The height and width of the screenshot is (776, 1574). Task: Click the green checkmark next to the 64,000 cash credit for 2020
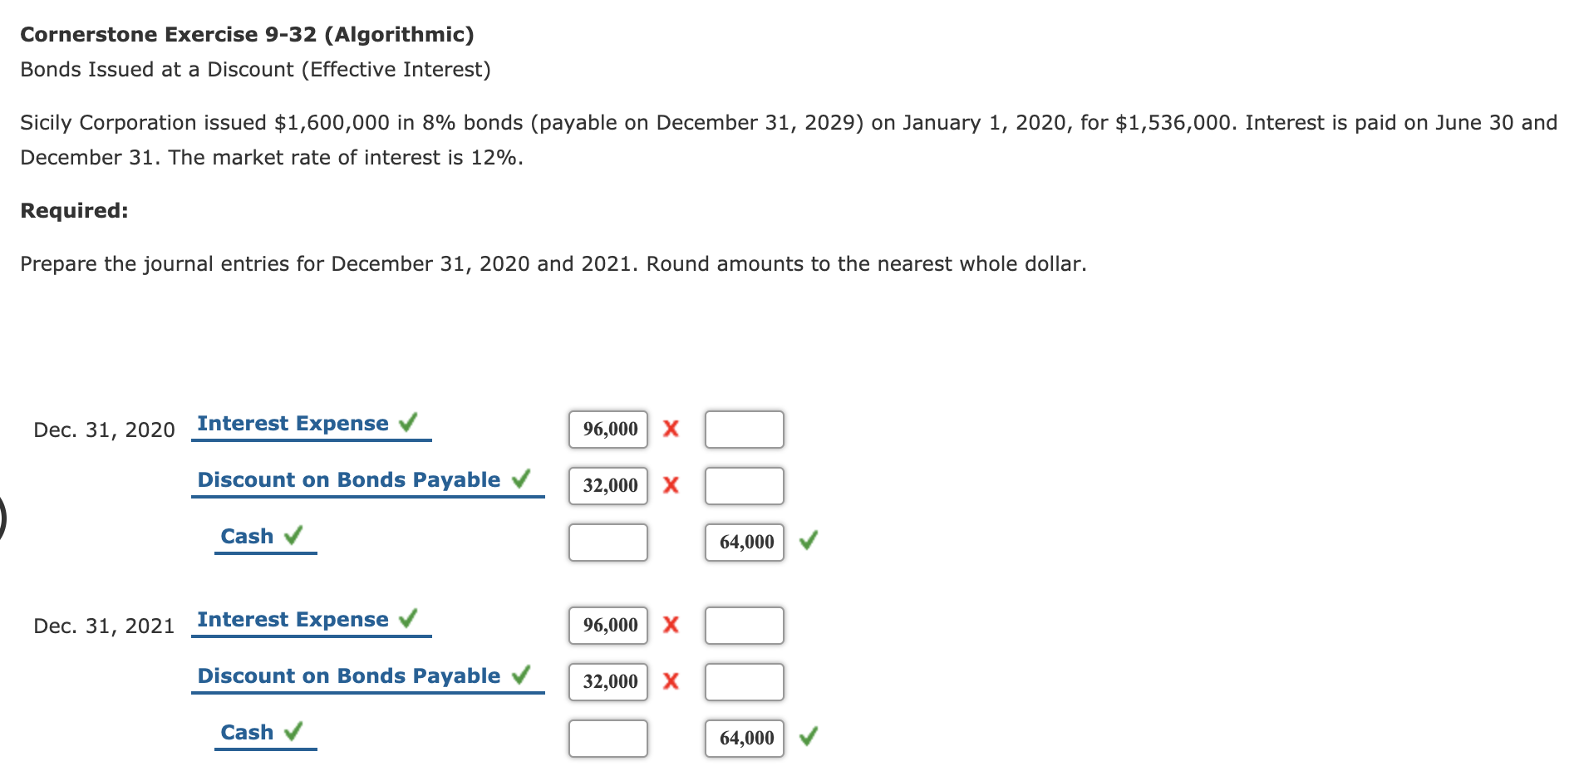click(x=808, y=541)
